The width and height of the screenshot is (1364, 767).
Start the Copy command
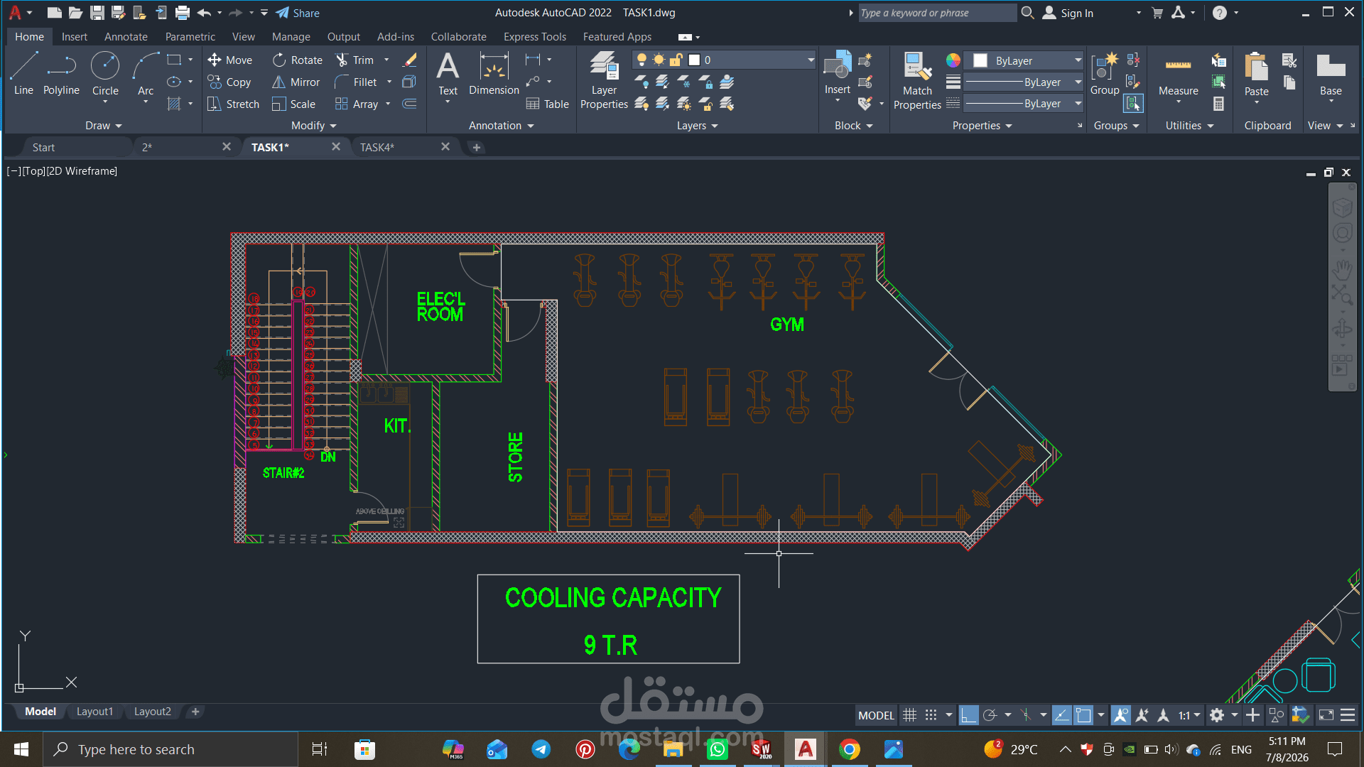click(x=229, y=82)
